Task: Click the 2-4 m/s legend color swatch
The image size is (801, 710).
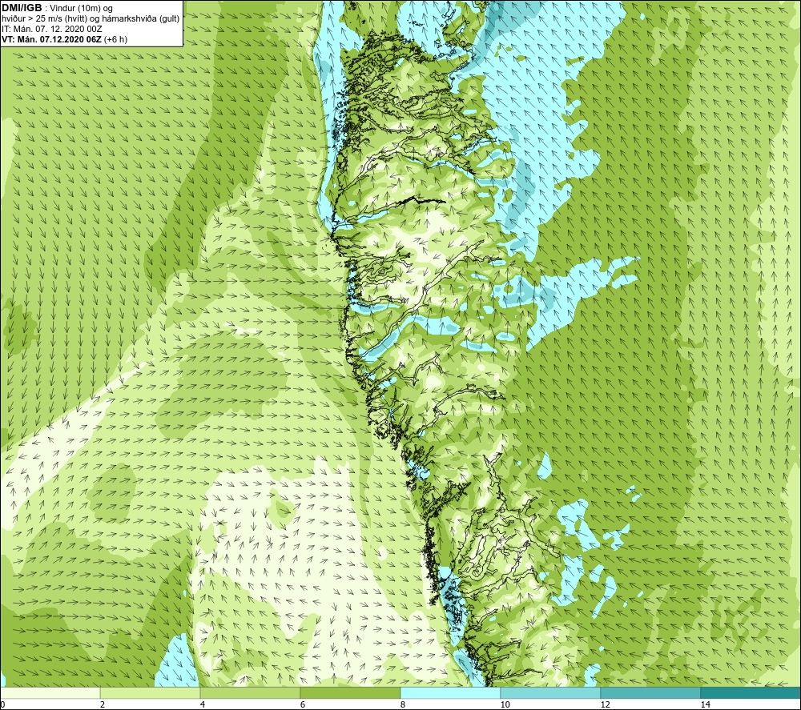Action: (x=151, y=692)
